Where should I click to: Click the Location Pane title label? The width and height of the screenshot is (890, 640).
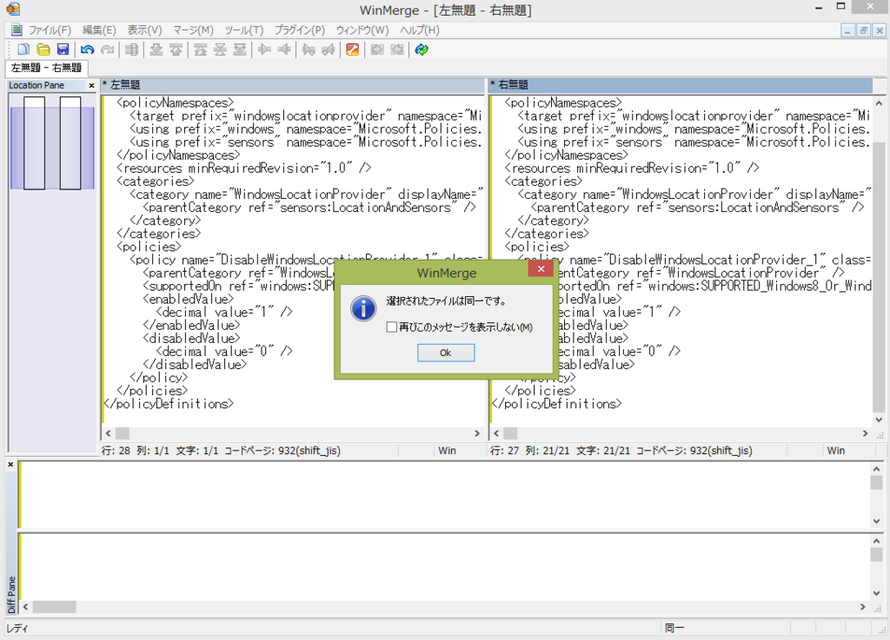tap(37, 86)
